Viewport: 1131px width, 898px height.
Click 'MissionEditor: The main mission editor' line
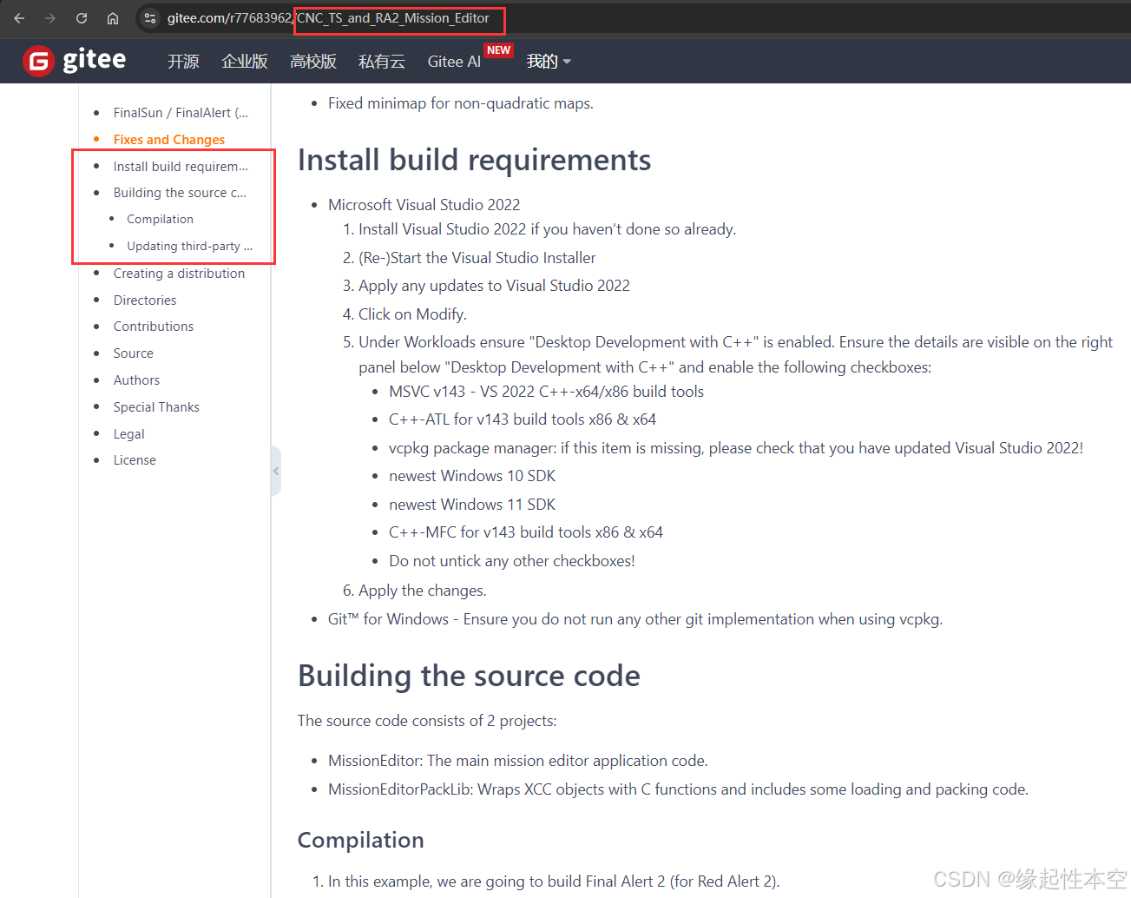coord(518,761)
